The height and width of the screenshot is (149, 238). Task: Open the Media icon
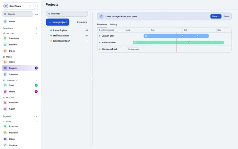pyautogui.click(x=5, y=91)
